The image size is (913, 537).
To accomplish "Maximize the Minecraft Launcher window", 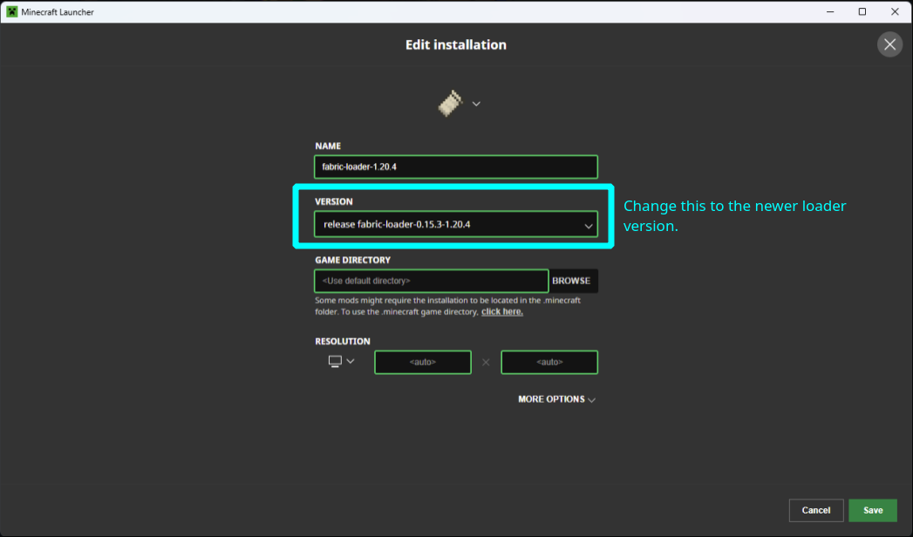I will click(862, 11).
